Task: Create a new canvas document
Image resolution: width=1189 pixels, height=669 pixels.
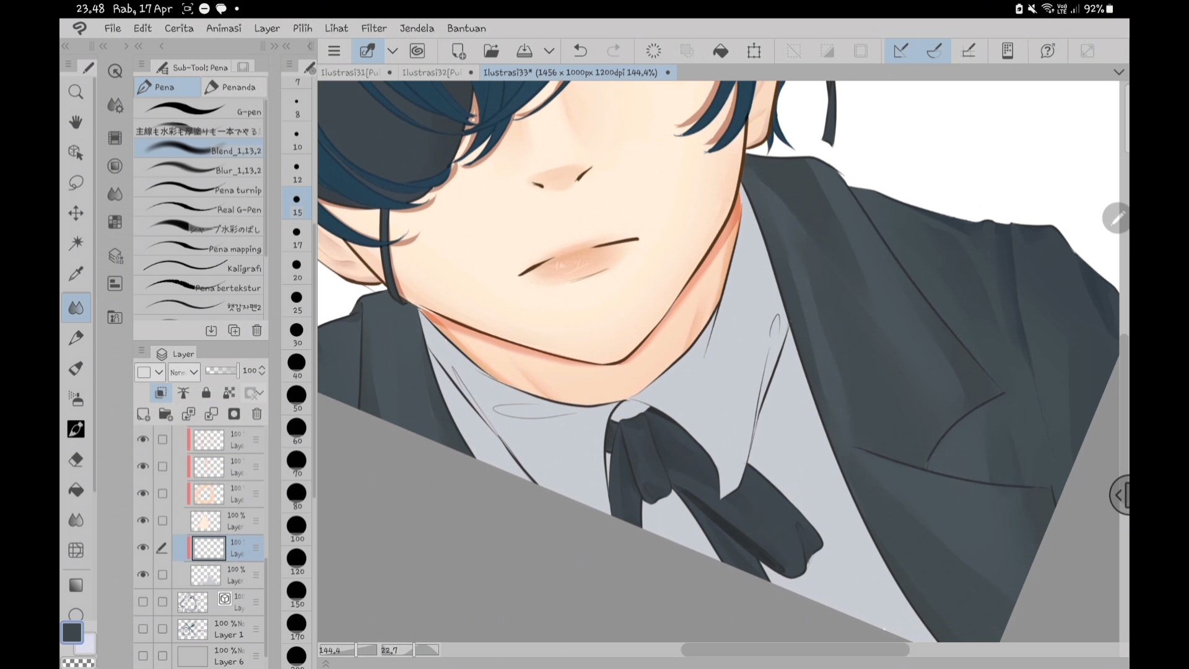Action: 458,51
